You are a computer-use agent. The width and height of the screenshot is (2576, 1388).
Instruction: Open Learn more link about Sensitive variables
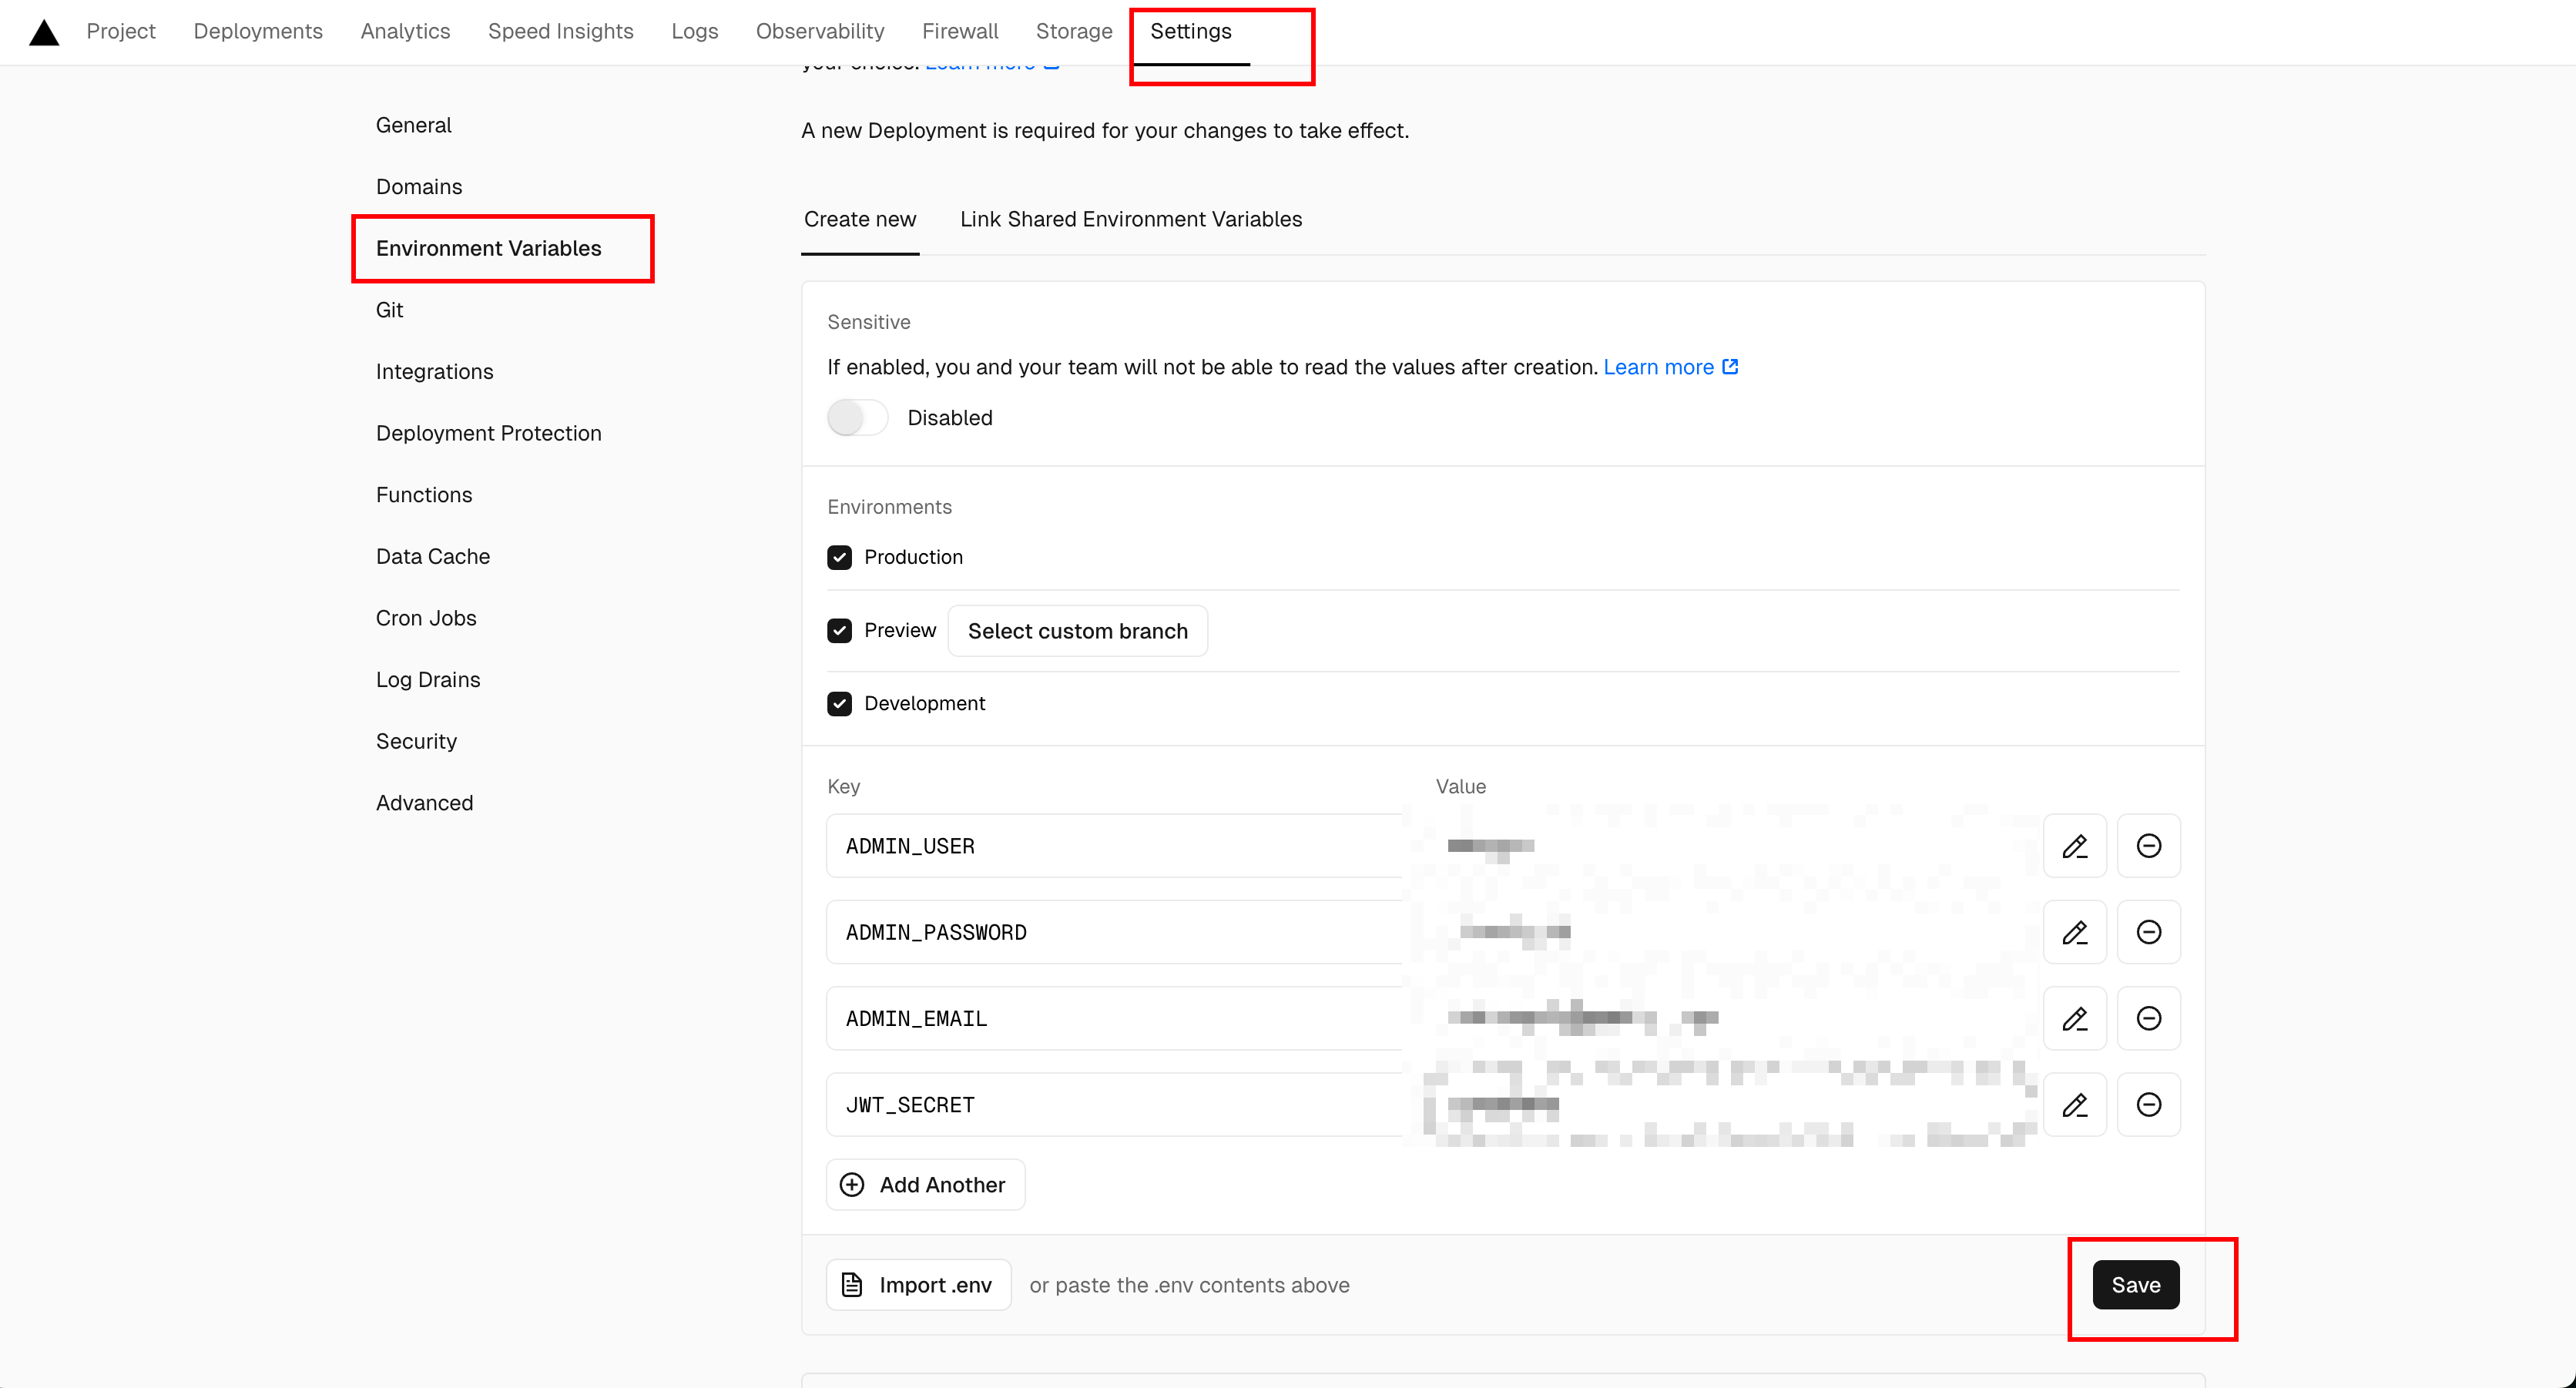tap(1669, 367)
